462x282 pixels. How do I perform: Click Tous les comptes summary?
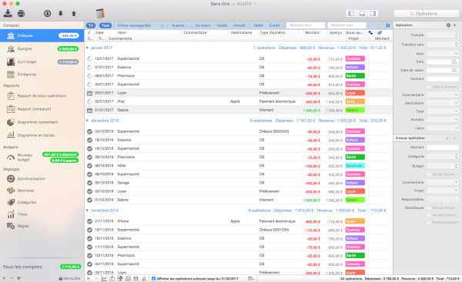pos(42,267)
